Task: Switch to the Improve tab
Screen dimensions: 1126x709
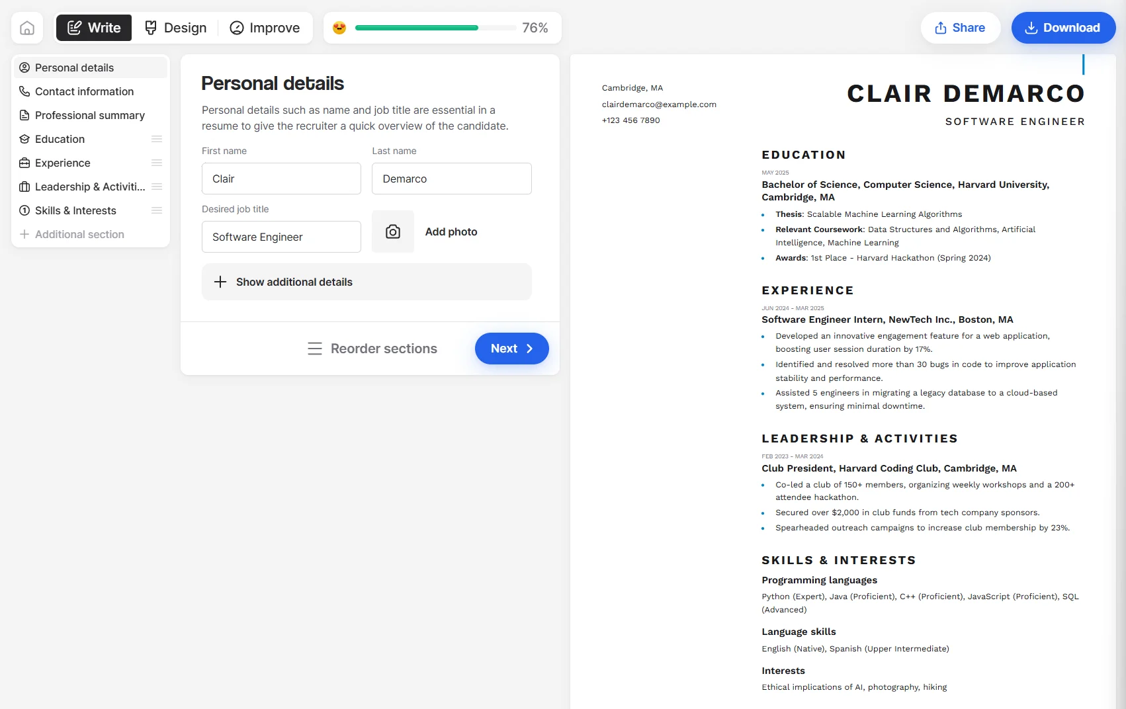Action: point(265,27)
